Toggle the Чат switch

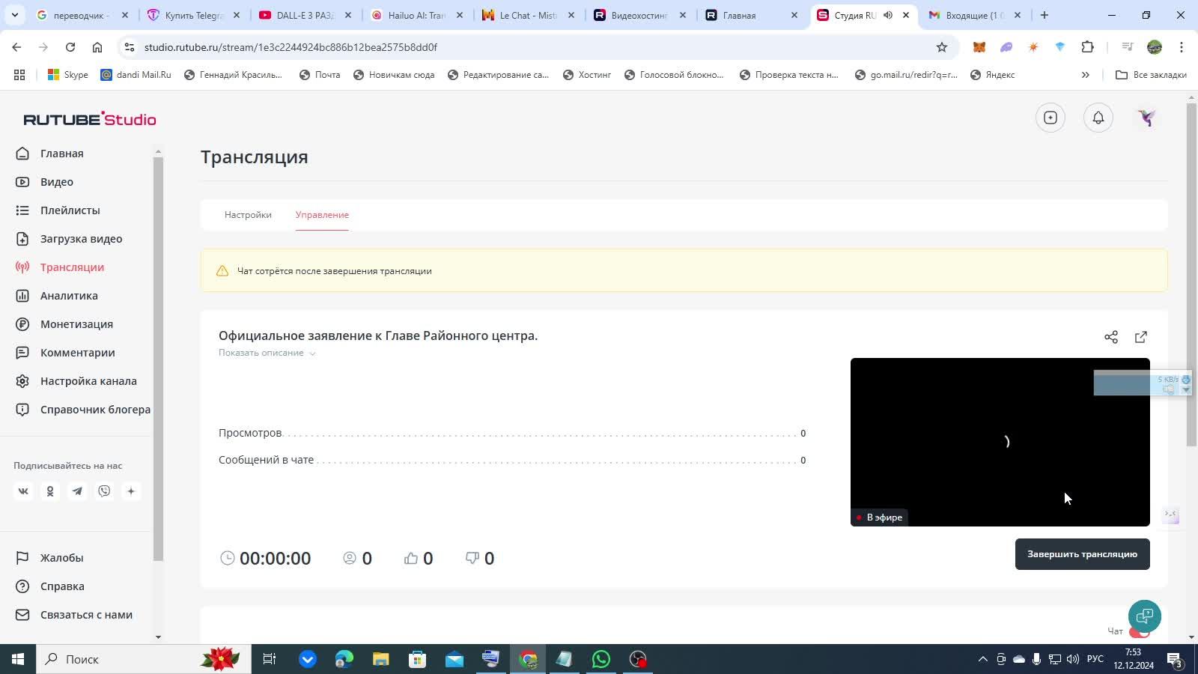(x=1139, y=632)
